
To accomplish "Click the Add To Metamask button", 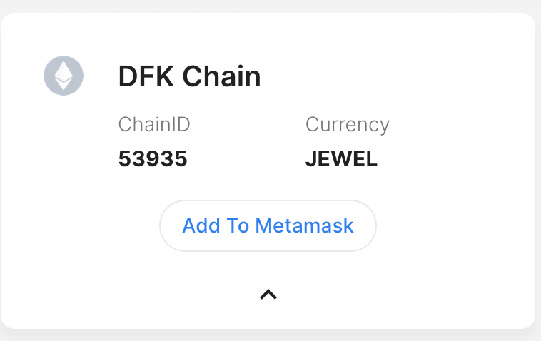I will point(268,226).
